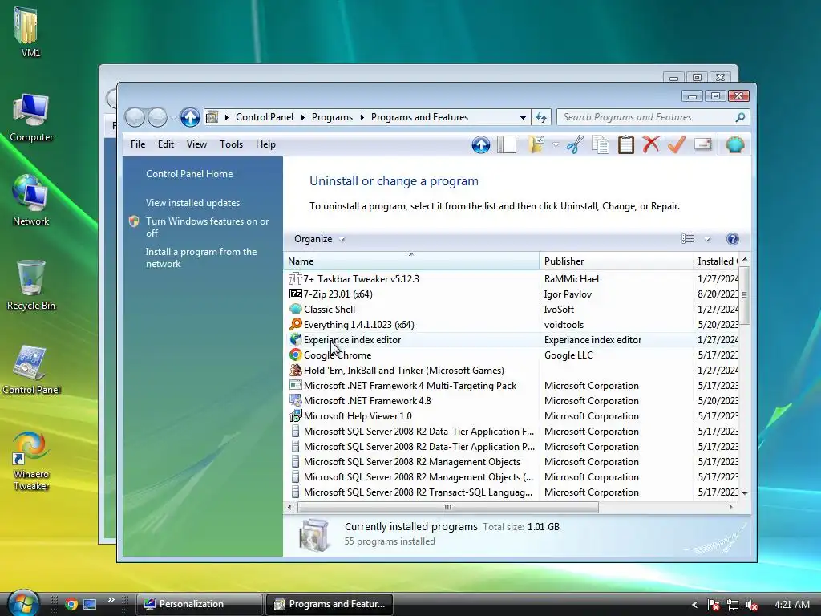Click the search magnifier icon
Screen dimensions: 821x616
point(740,117)
